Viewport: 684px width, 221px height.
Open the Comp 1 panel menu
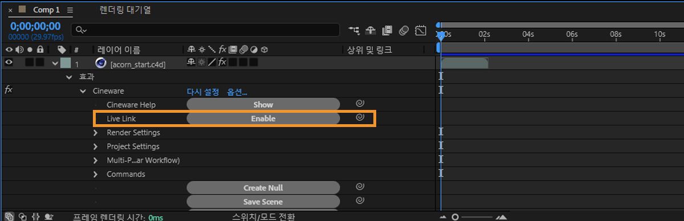coord(70,10)
